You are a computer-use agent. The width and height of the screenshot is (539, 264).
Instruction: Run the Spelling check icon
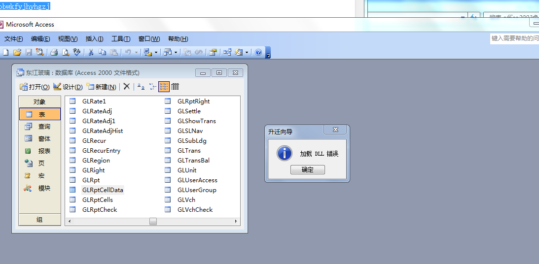pos(76,52)
